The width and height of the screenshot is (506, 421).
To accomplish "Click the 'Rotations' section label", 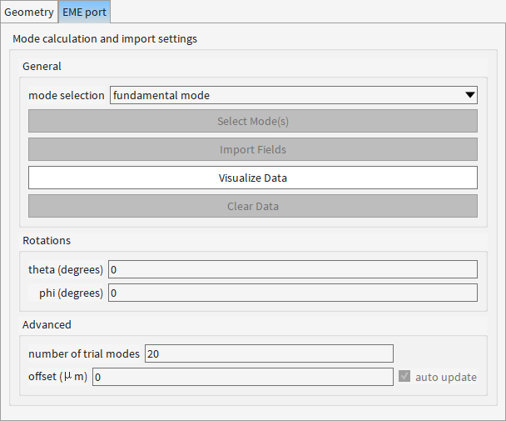I will click(x=47, y=241).
